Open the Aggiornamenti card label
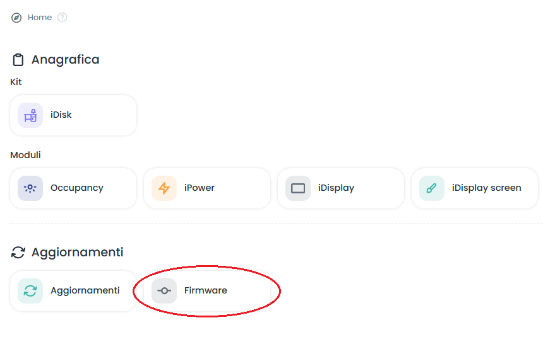The height and width of the screenshot is (342, 543). pos(85,291)
